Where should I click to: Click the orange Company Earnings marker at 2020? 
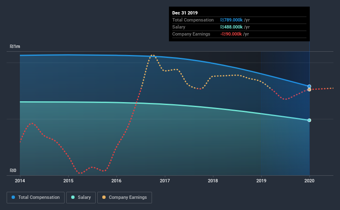(309, 90)
